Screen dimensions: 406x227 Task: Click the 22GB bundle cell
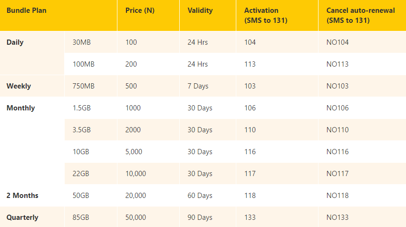pyautogui.click(x=81, y=174)
